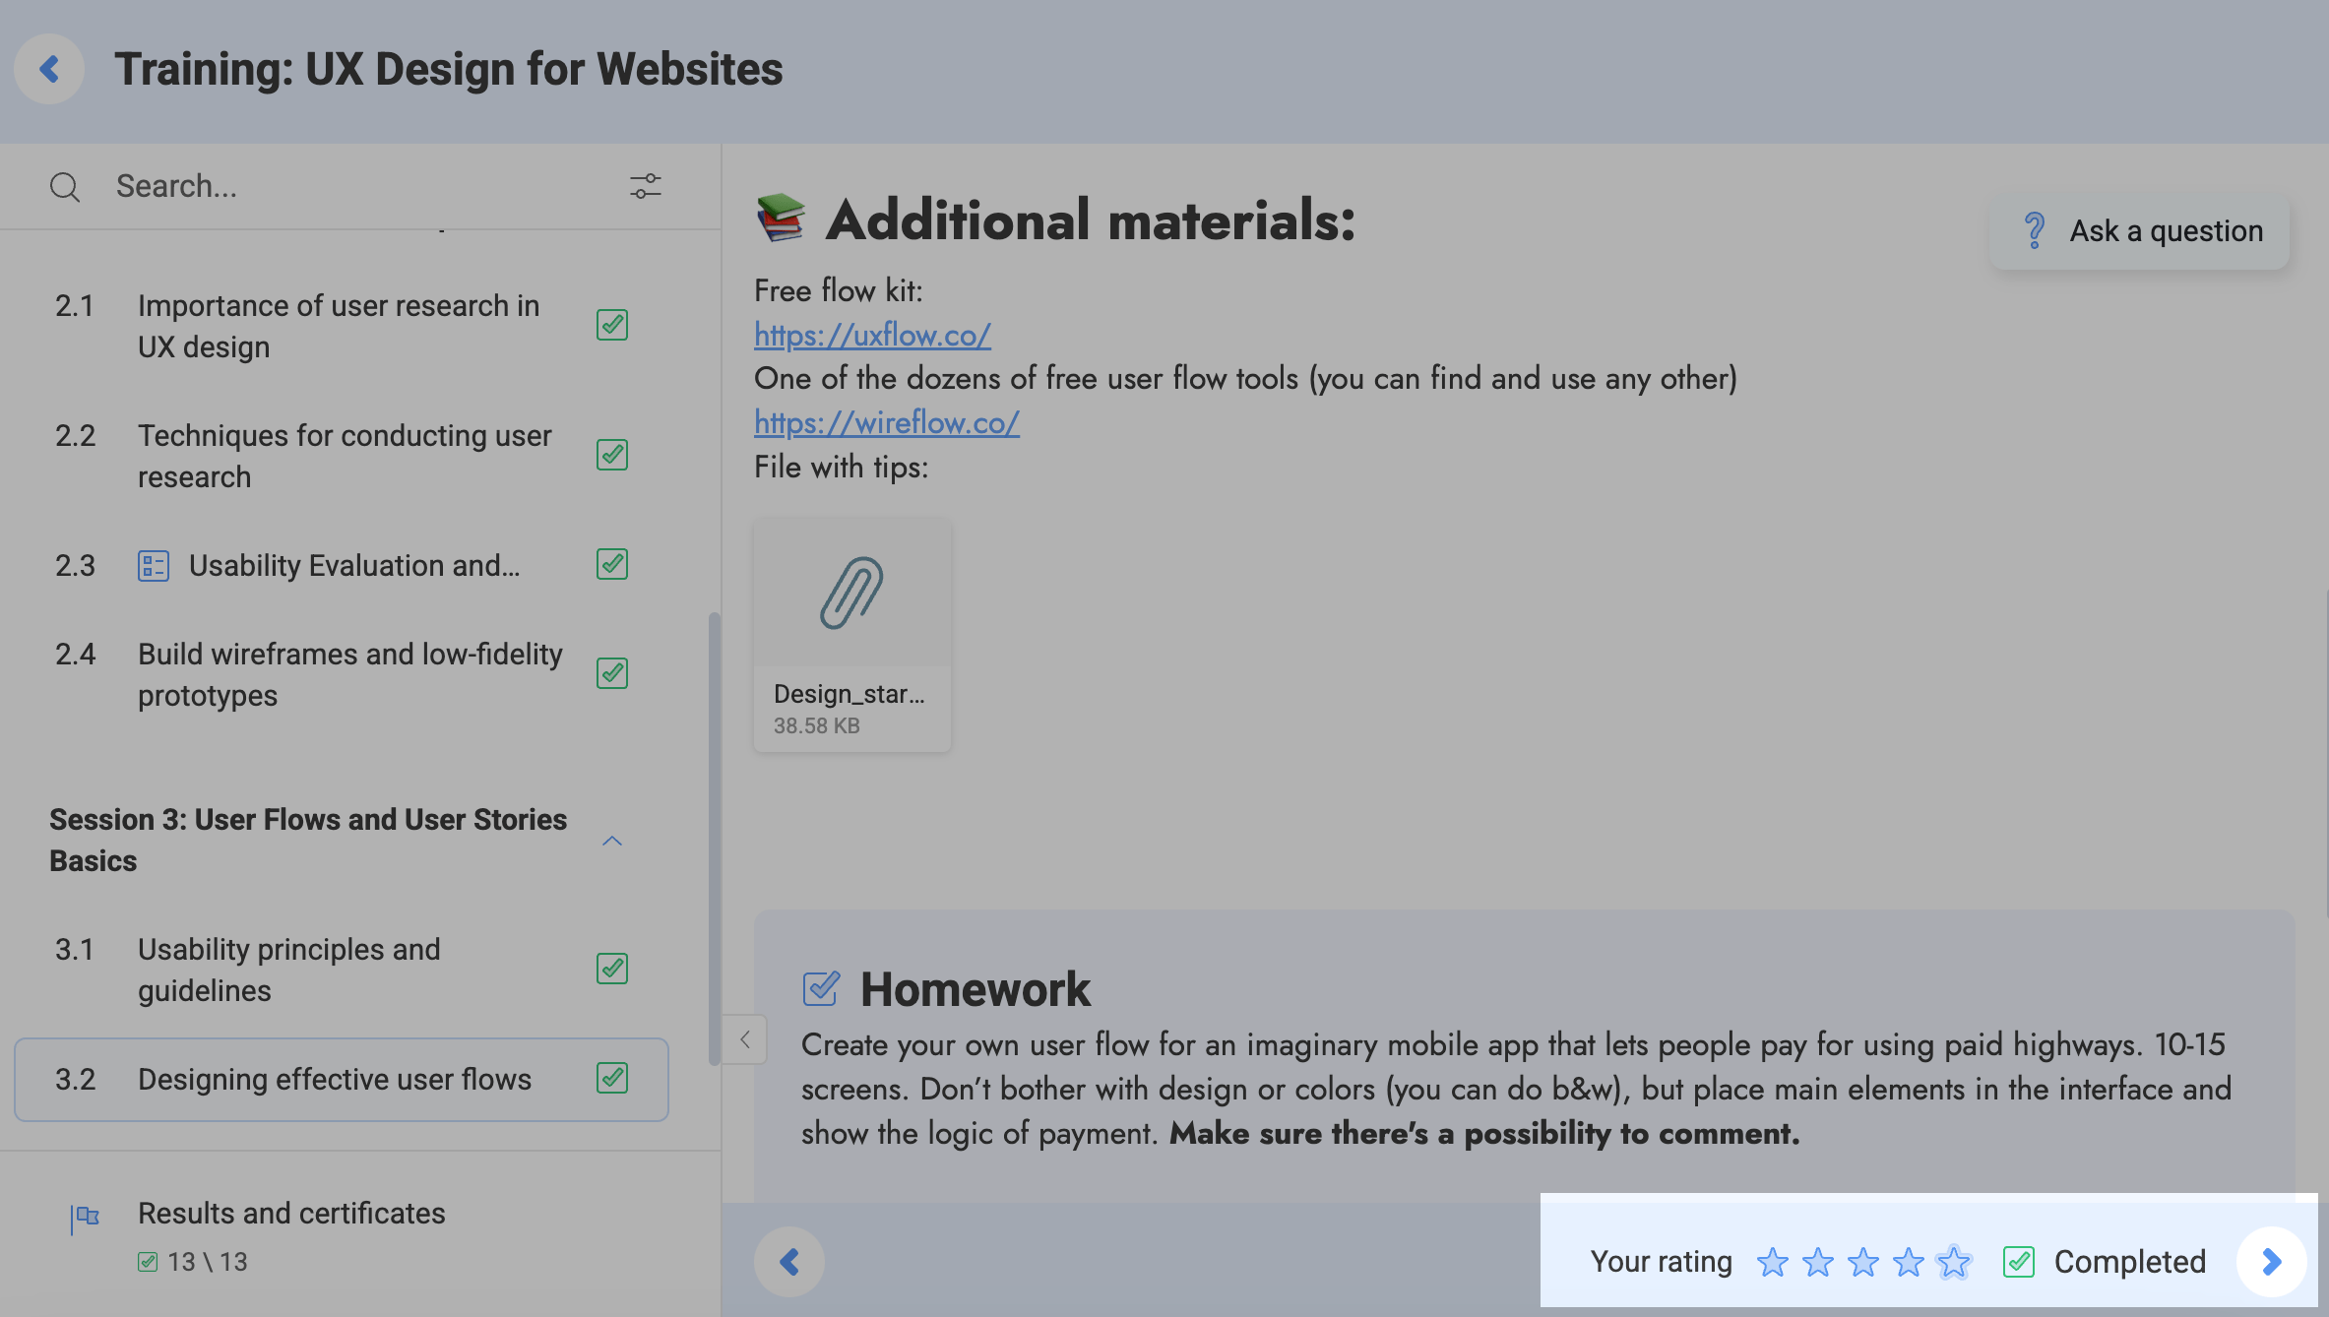Click the back arrow beside the training title

(x=49, y=69)
